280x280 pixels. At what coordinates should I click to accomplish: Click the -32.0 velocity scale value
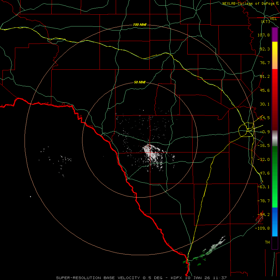tap(264, 160)
